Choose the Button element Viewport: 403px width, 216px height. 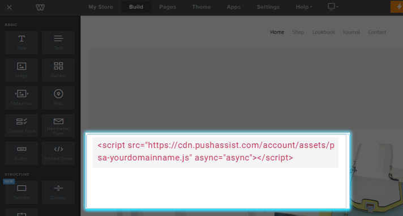click(22, 153)
